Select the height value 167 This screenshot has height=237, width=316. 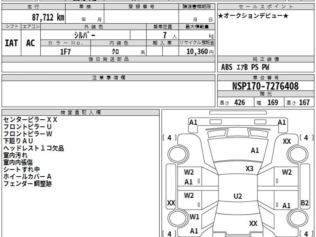pyautogui.click(x=304, y=102)
